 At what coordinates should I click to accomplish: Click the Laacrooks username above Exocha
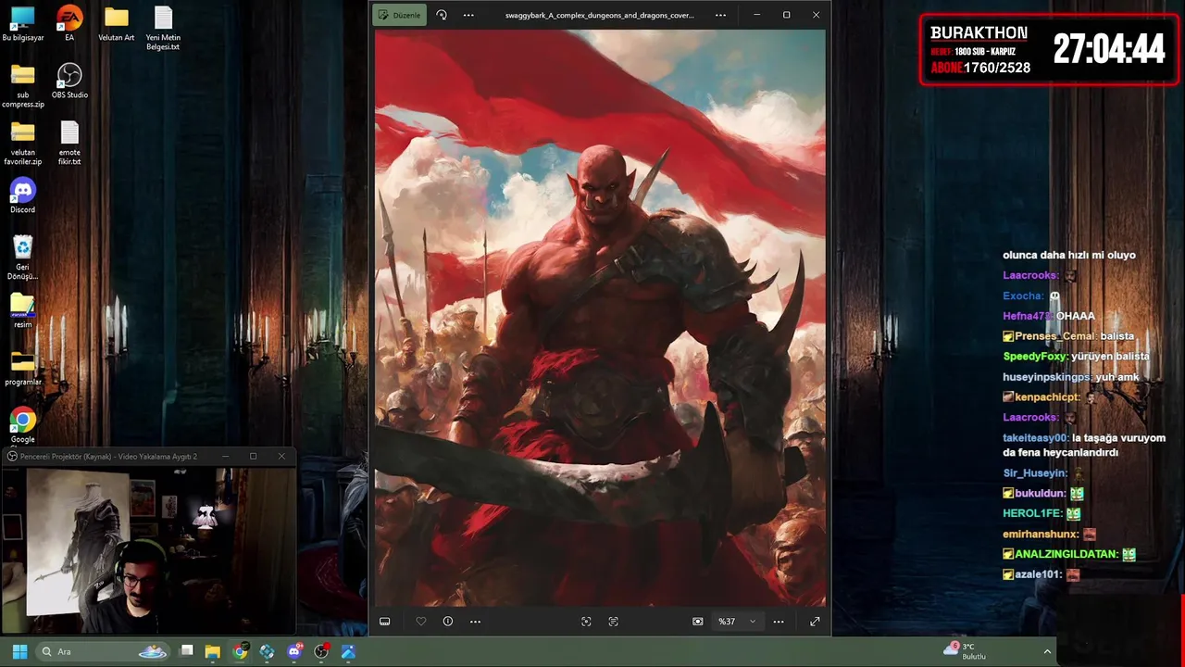[1030, 275]
